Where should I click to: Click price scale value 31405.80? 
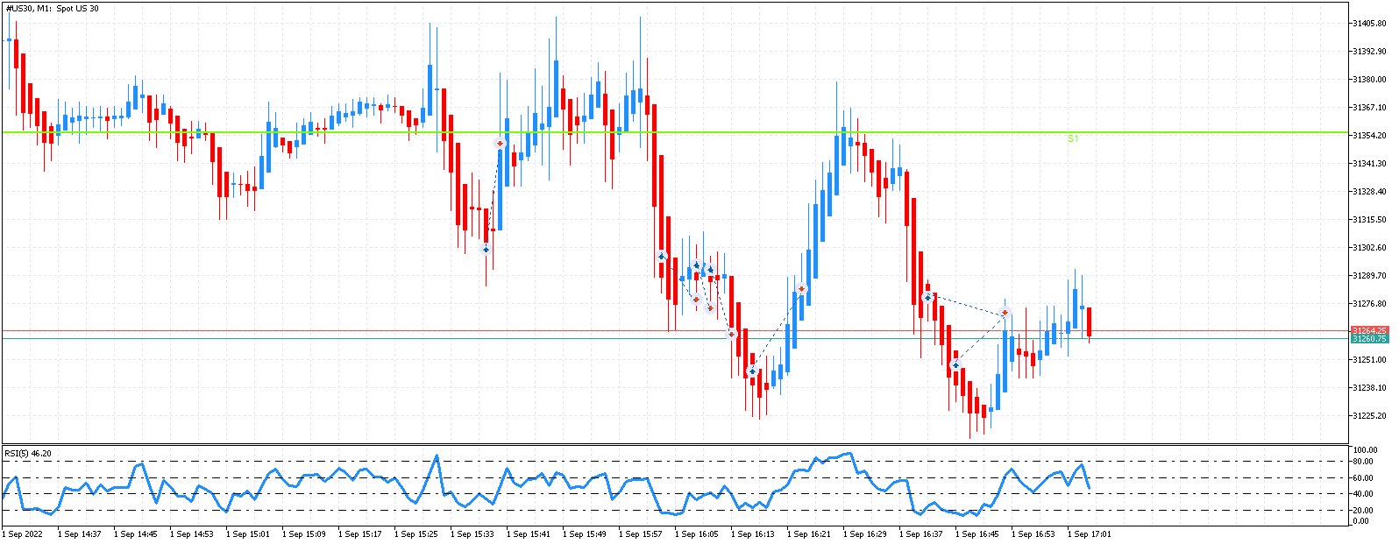tap(1369, 24)
